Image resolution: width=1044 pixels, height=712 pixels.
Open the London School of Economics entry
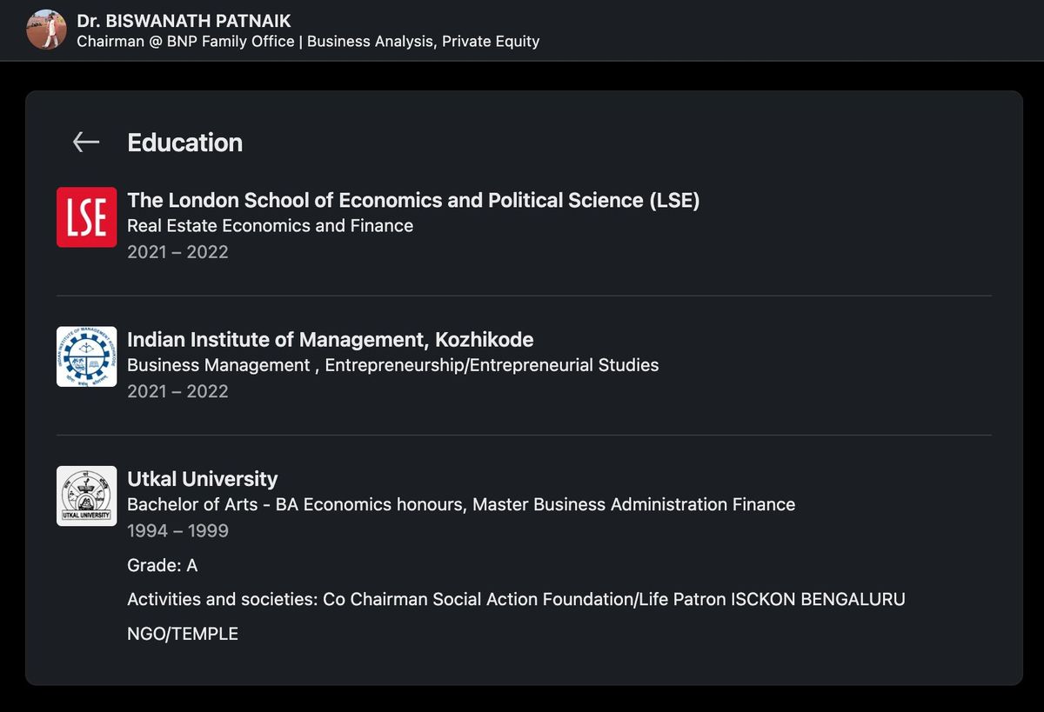[x=413, y=200]
